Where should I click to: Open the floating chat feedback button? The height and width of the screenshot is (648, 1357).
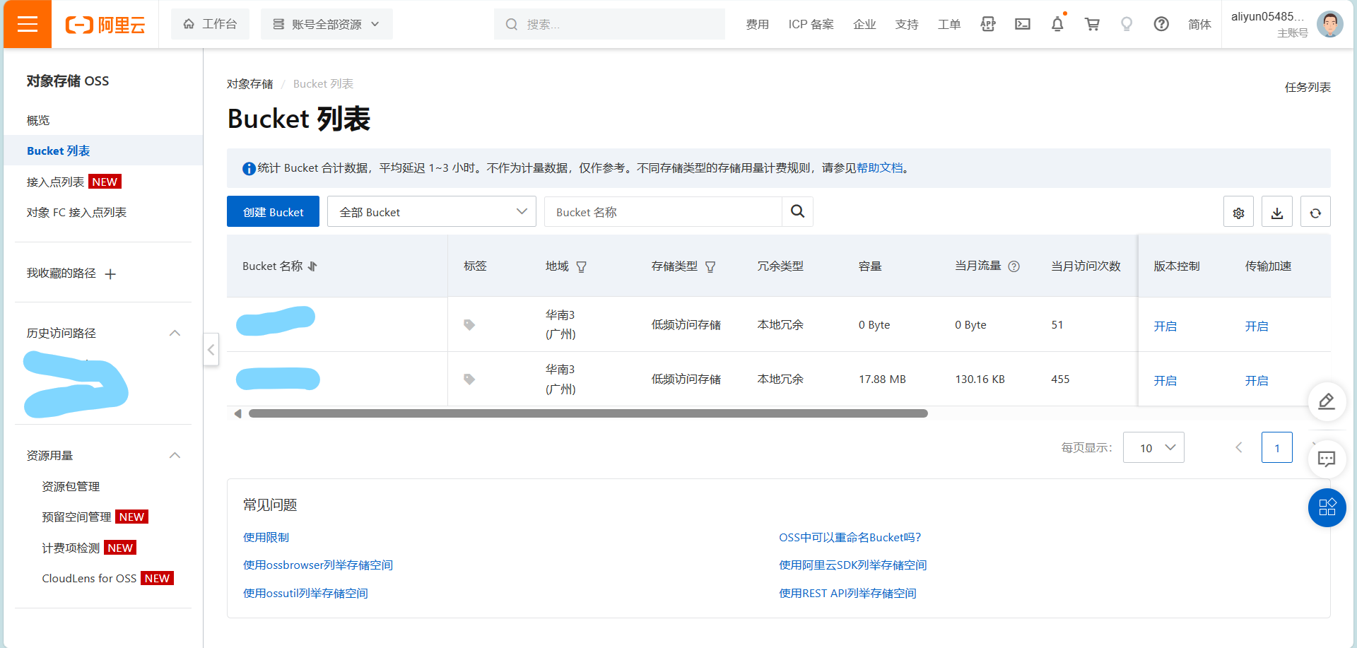(1327, 459)
